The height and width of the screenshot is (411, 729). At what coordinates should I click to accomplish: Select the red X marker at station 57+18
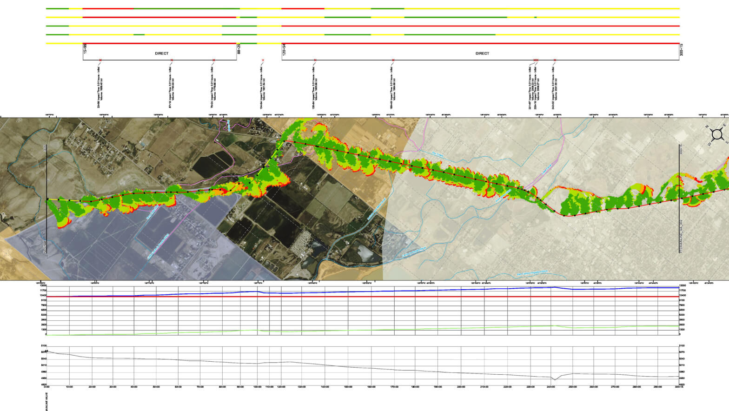172,60
